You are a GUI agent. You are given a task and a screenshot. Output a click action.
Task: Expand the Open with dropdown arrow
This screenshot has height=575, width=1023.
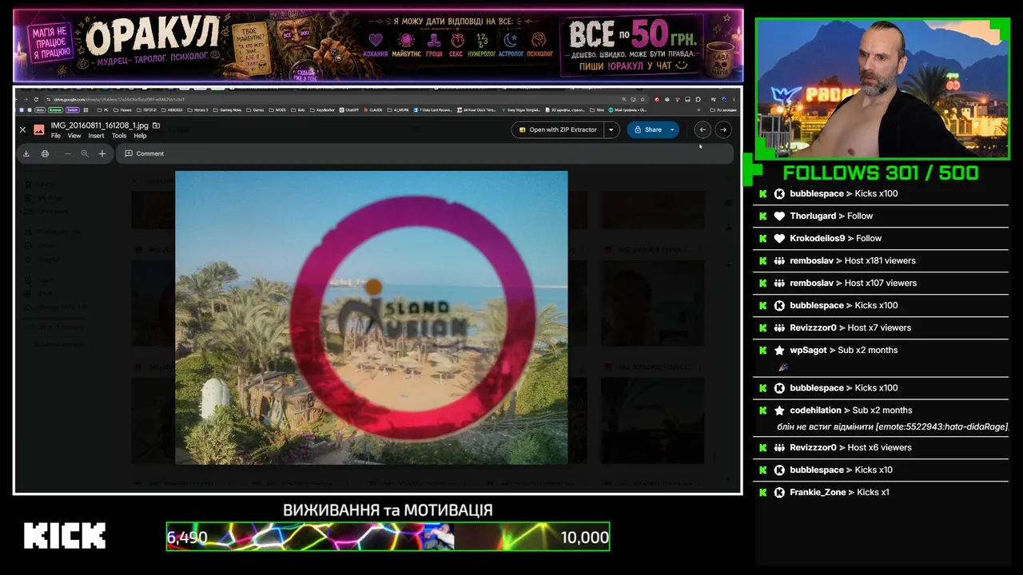611,129
